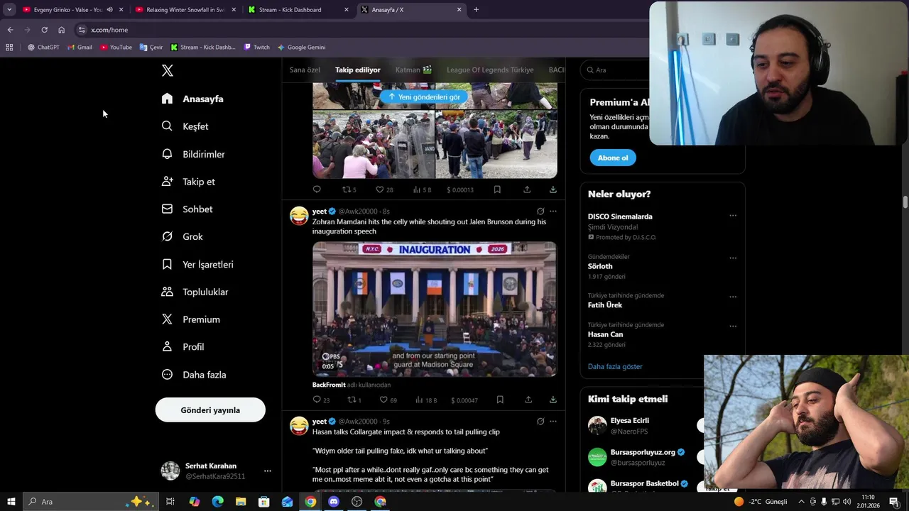The width and height of the screenshot is (909, 511).
Task: Grok icon on Hasan Collargate post
Action: click(540, 422)
